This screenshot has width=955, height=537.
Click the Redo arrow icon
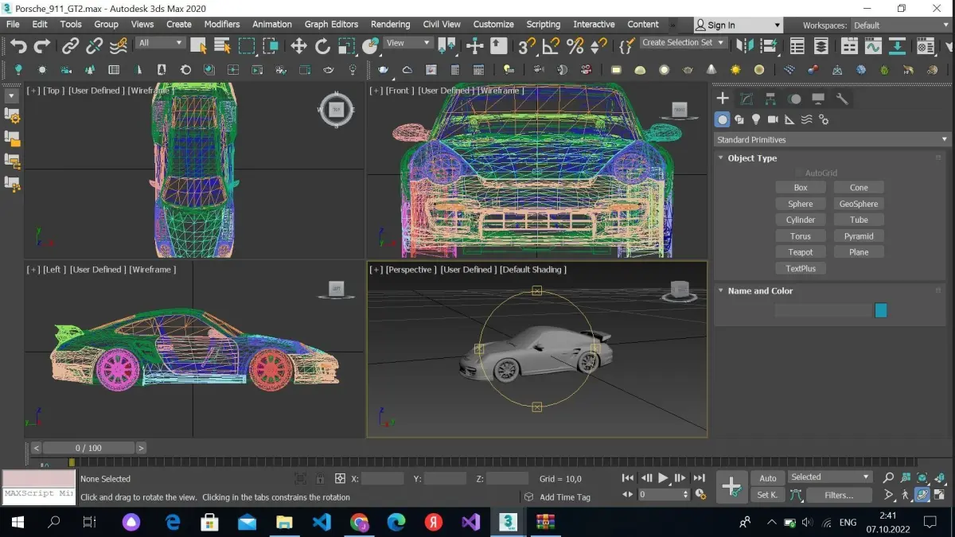click(42, 46)
